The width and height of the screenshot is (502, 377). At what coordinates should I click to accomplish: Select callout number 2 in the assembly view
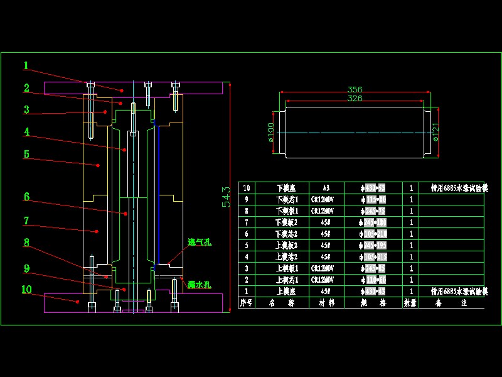pos(26,88)
